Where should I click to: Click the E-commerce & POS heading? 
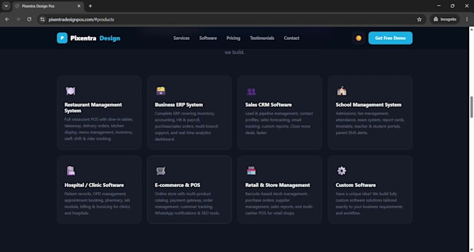pyautogui.click(x=178, y=185)
